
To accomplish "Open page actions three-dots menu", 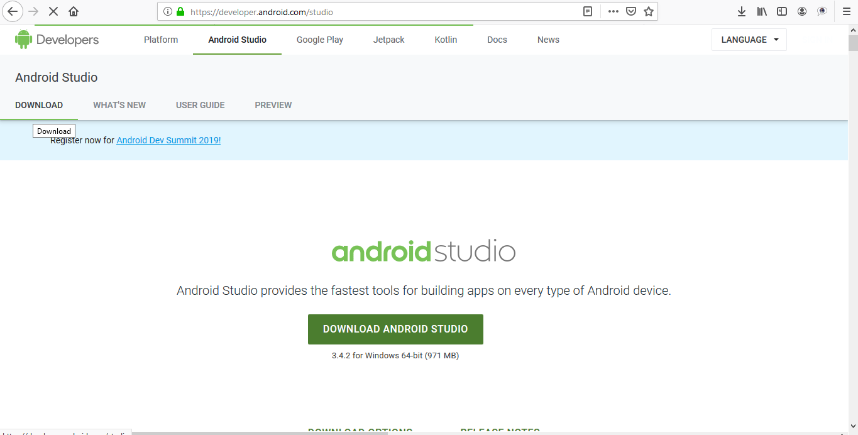I will click(613, 11).
